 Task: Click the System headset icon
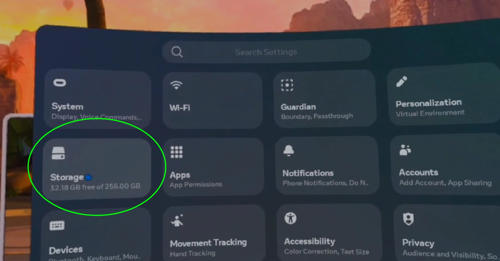[60, 83]
